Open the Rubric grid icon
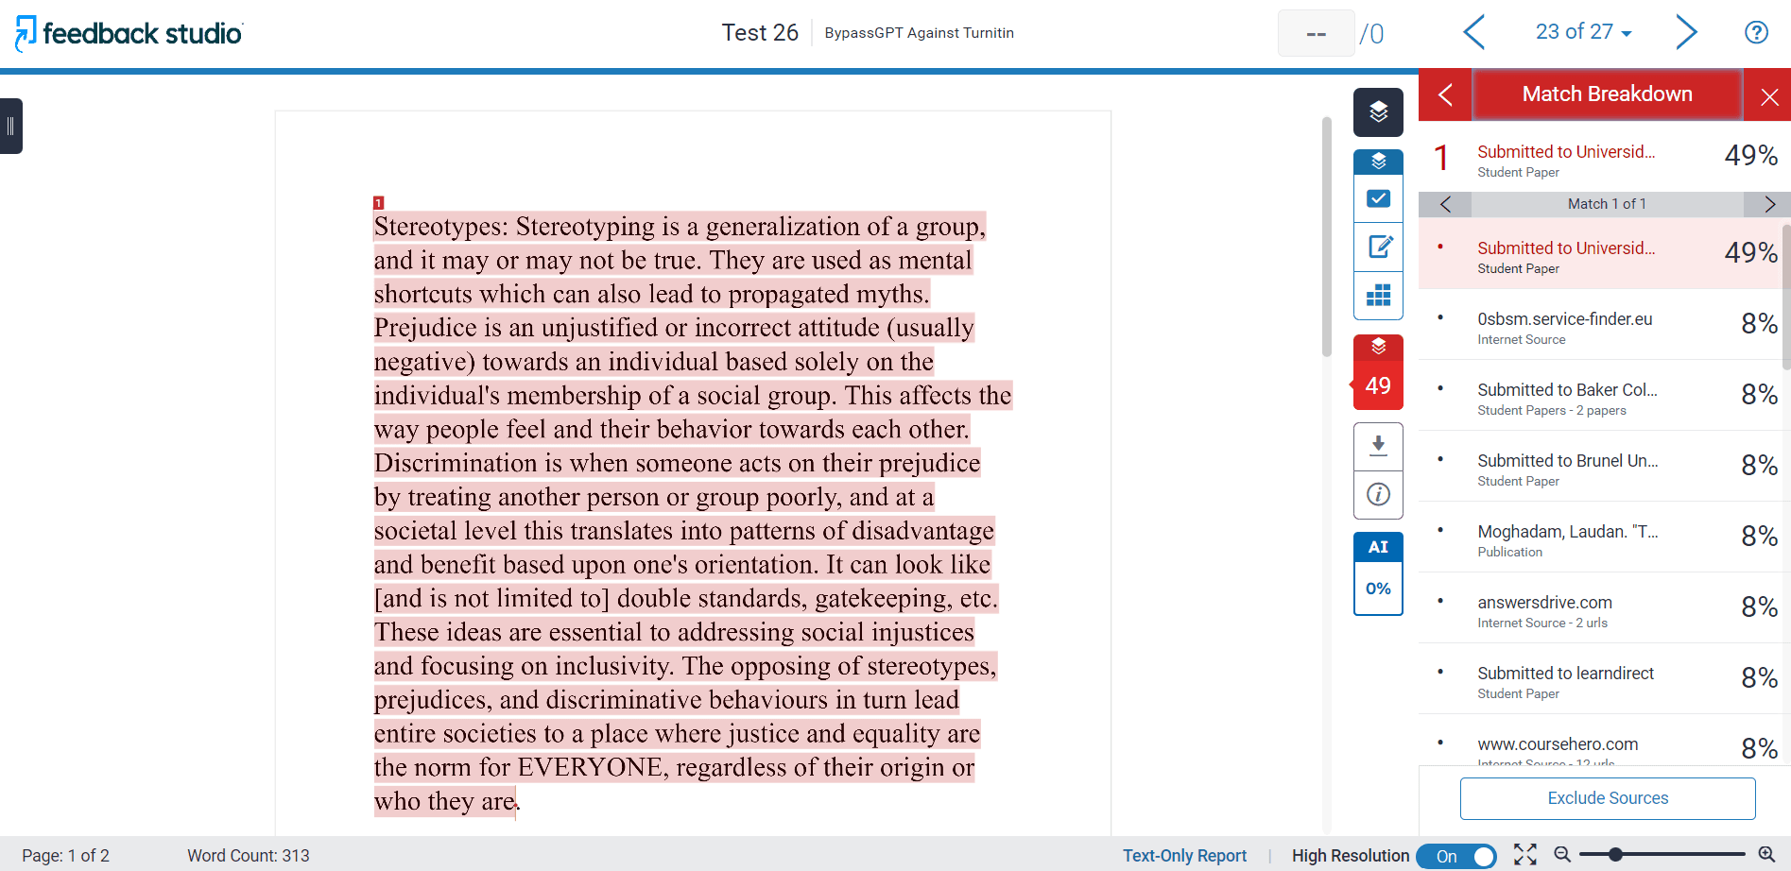The width and height of the screenshot is (1791, 871). click(1378, 296)
